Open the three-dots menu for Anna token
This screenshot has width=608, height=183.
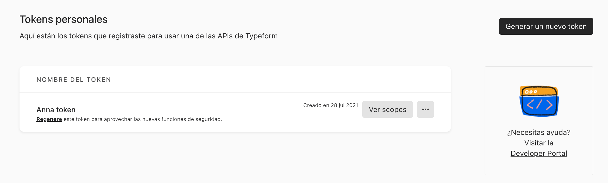pos(425,109)
